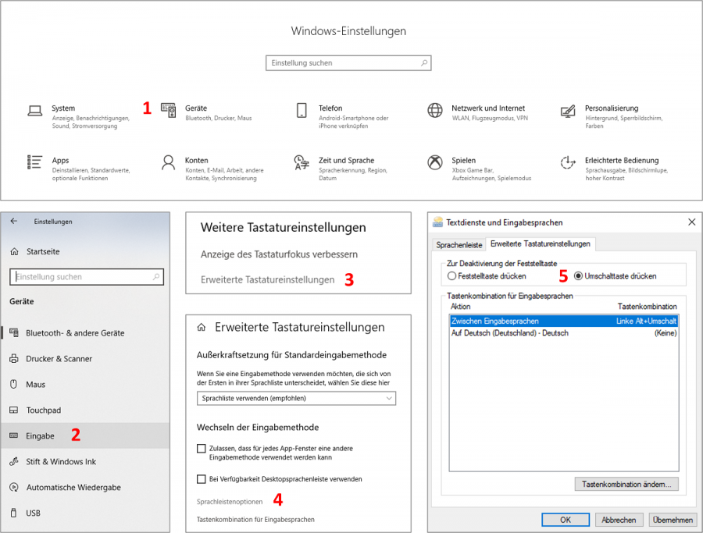Image resolution: width=703 pixels, height=533 pixels.
Task: Check the per-app-window Eingabemethode checkbox
Action: (202, 449)
